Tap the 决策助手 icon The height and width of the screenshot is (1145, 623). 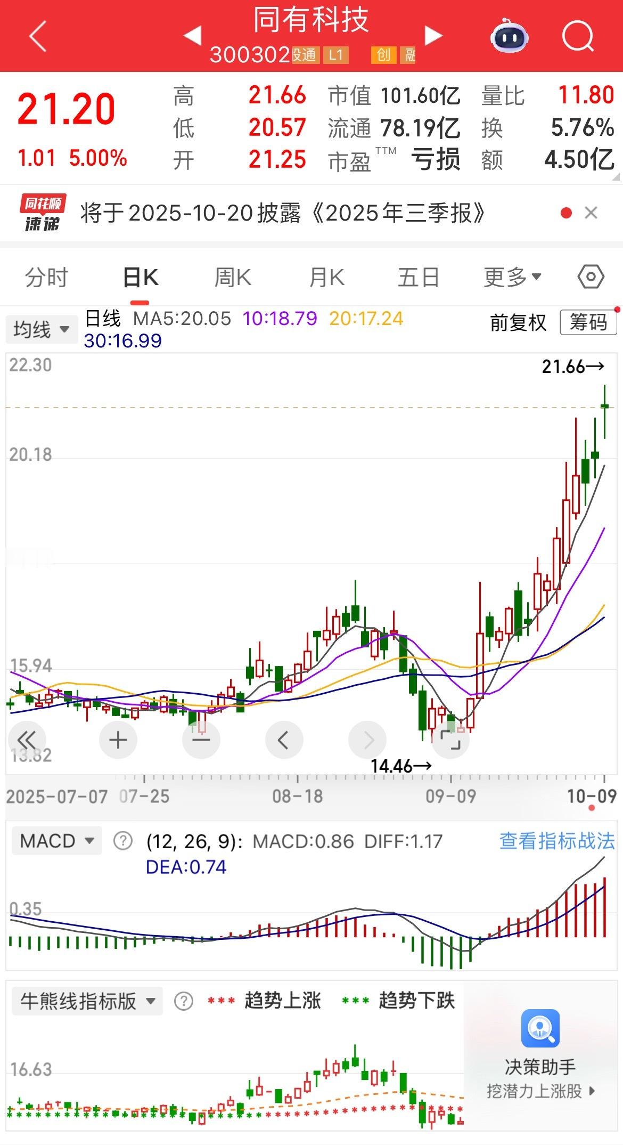tap(540, 1028)
